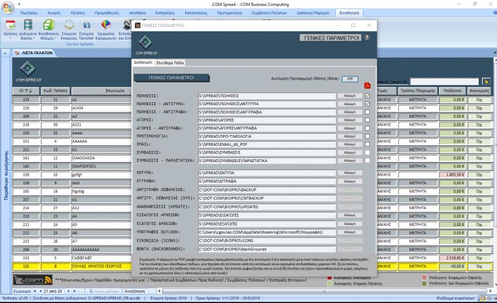Sort by the Κωδ. Πελάτη column header

(55, 91)
